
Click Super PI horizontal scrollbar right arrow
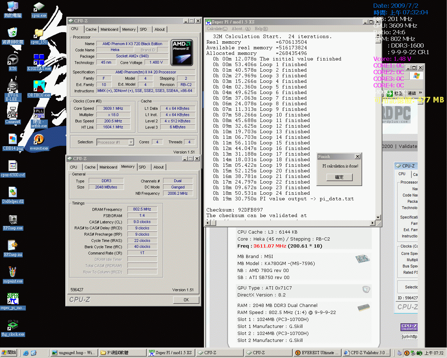click(x=372, y=223)
